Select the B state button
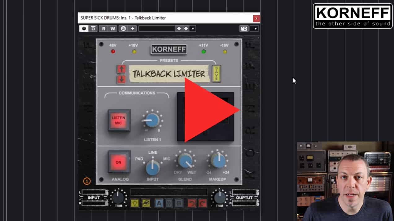 point(178,203)
